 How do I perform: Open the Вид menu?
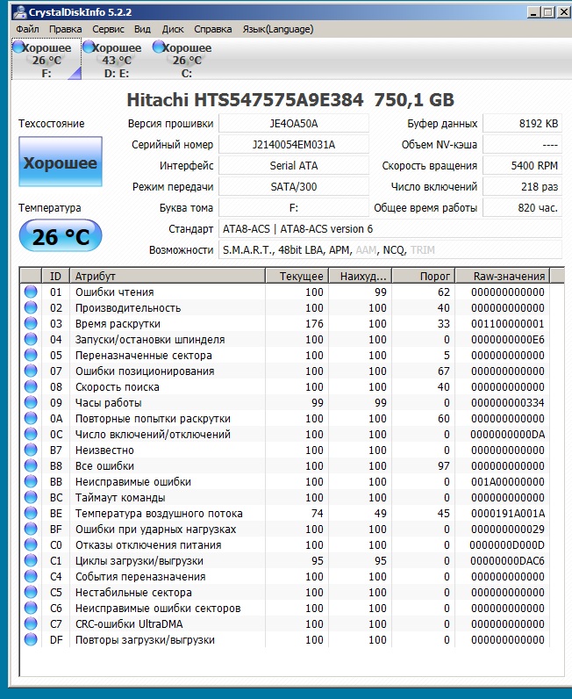click(142, 29)
